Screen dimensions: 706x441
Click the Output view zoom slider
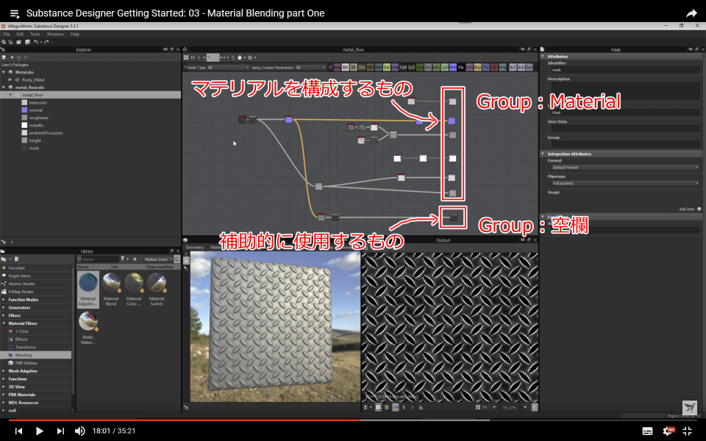(510, 407)
